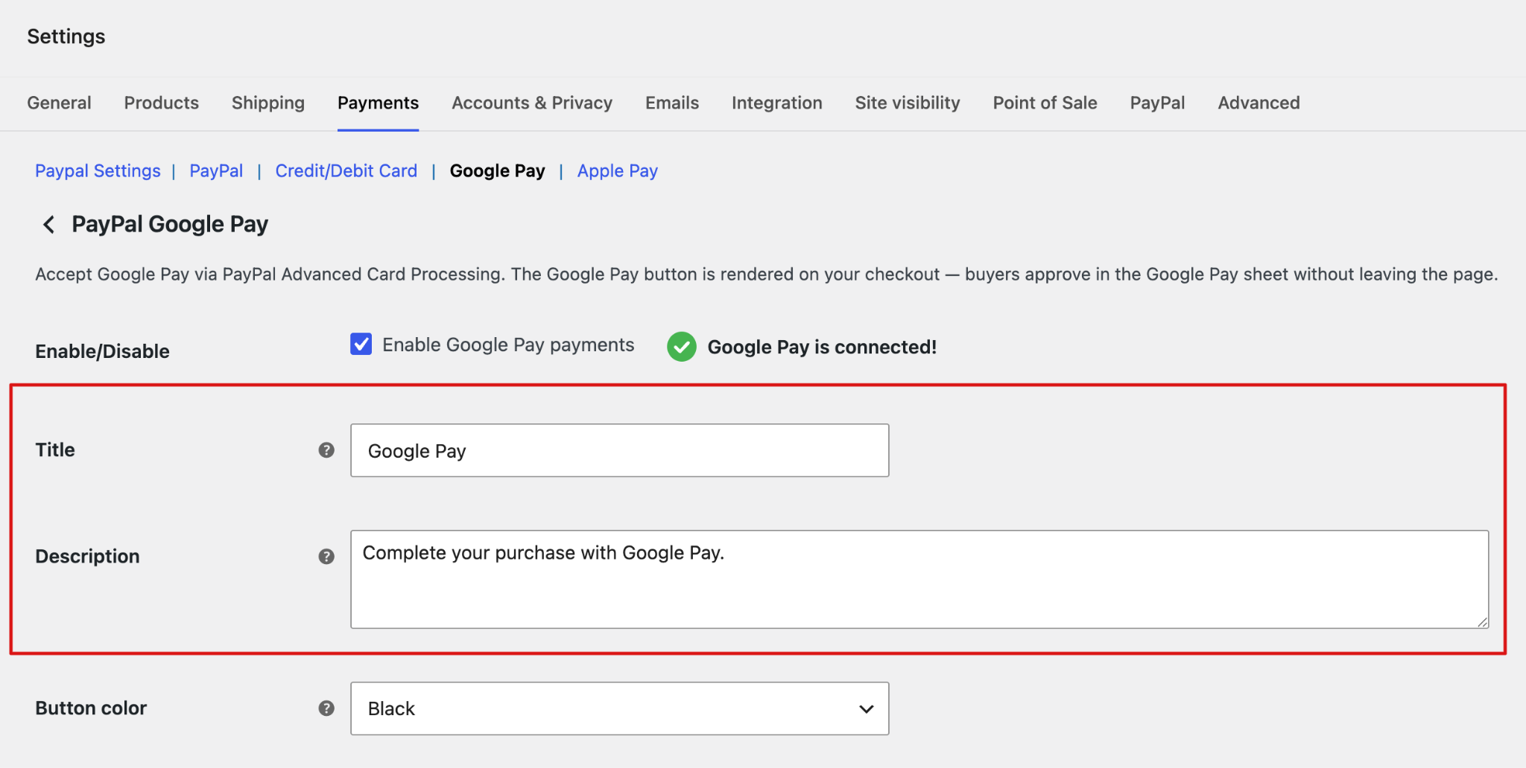
Task: Click the Button color field label
Action: pos(91,708)
